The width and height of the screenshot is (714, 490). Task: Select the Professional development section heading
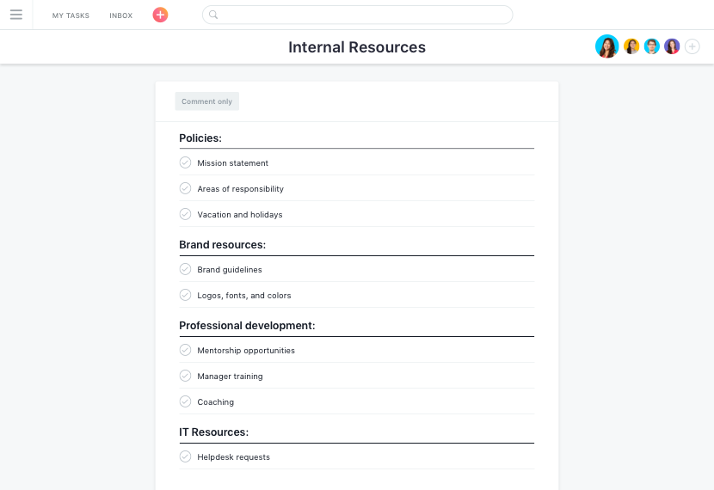(247, 326)
